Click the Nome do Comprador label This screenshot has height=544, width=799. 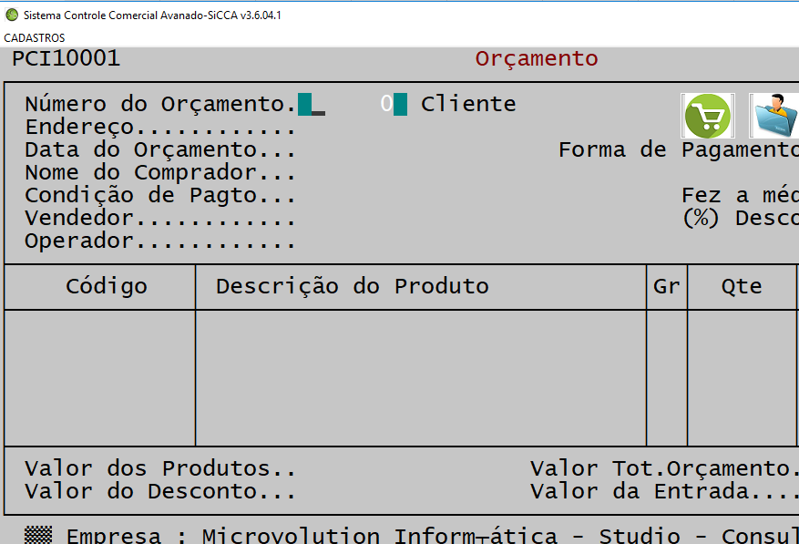click(x=160, y=173)
